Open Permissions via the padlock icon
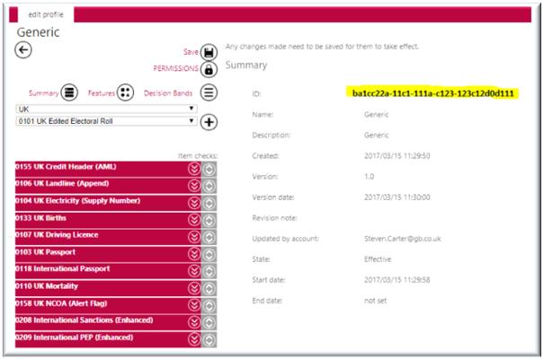The height and width of the screenshot is (359, 543). tap(209, 69)
